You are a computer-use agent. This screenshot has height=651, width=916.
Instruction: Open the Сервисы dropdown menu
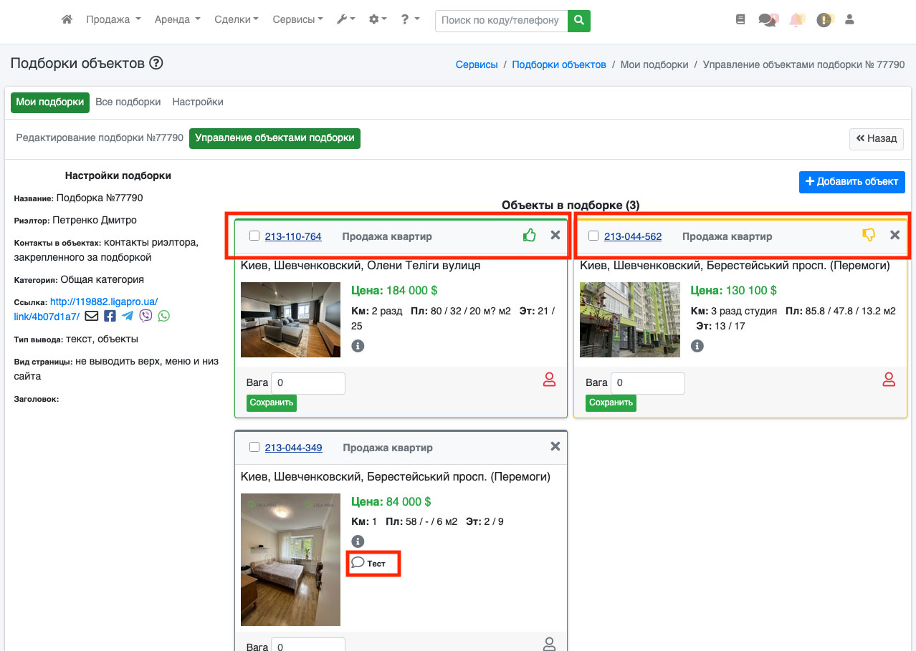[297, 20]
